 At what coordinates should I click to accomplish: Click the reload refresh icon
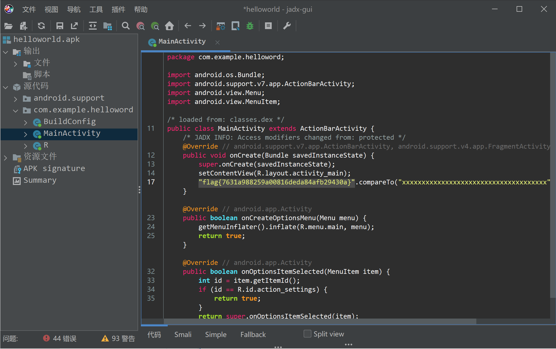(41, 26)
